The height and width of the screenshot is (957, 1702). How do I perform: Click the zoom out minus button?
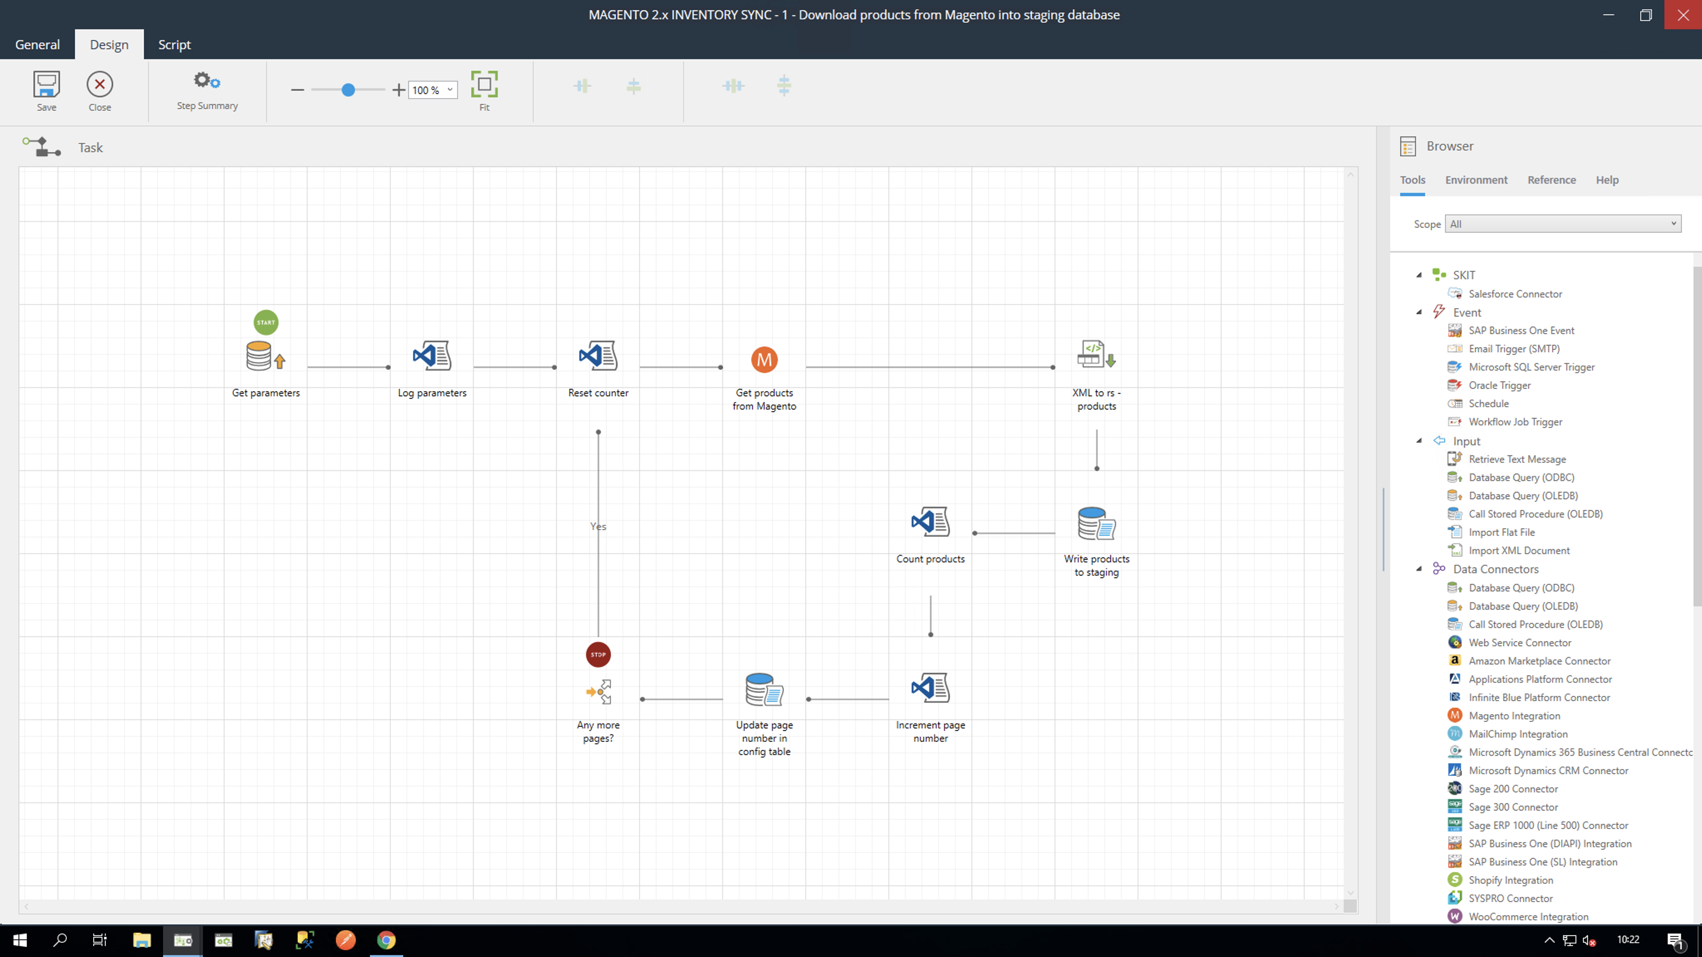[298, 90]
